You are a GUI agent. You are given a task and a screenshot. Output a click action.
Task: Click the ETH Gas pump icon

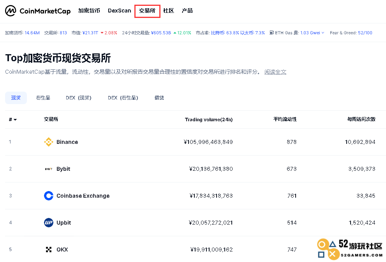[272, 32]
